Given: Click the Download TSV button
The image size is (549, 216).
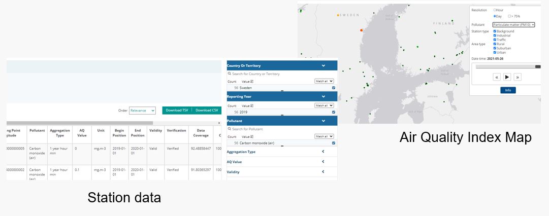Looking at the screenshot, I should [x=177, y=110].
